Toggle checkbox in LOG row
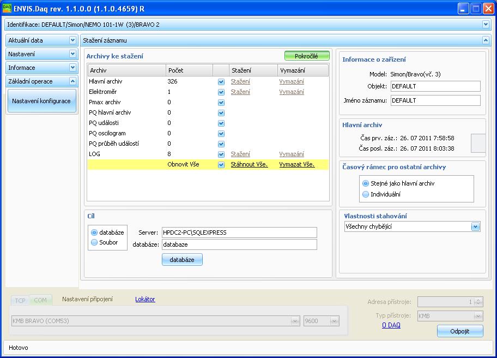This screenshot has height=358, width=497. point(221,154)
